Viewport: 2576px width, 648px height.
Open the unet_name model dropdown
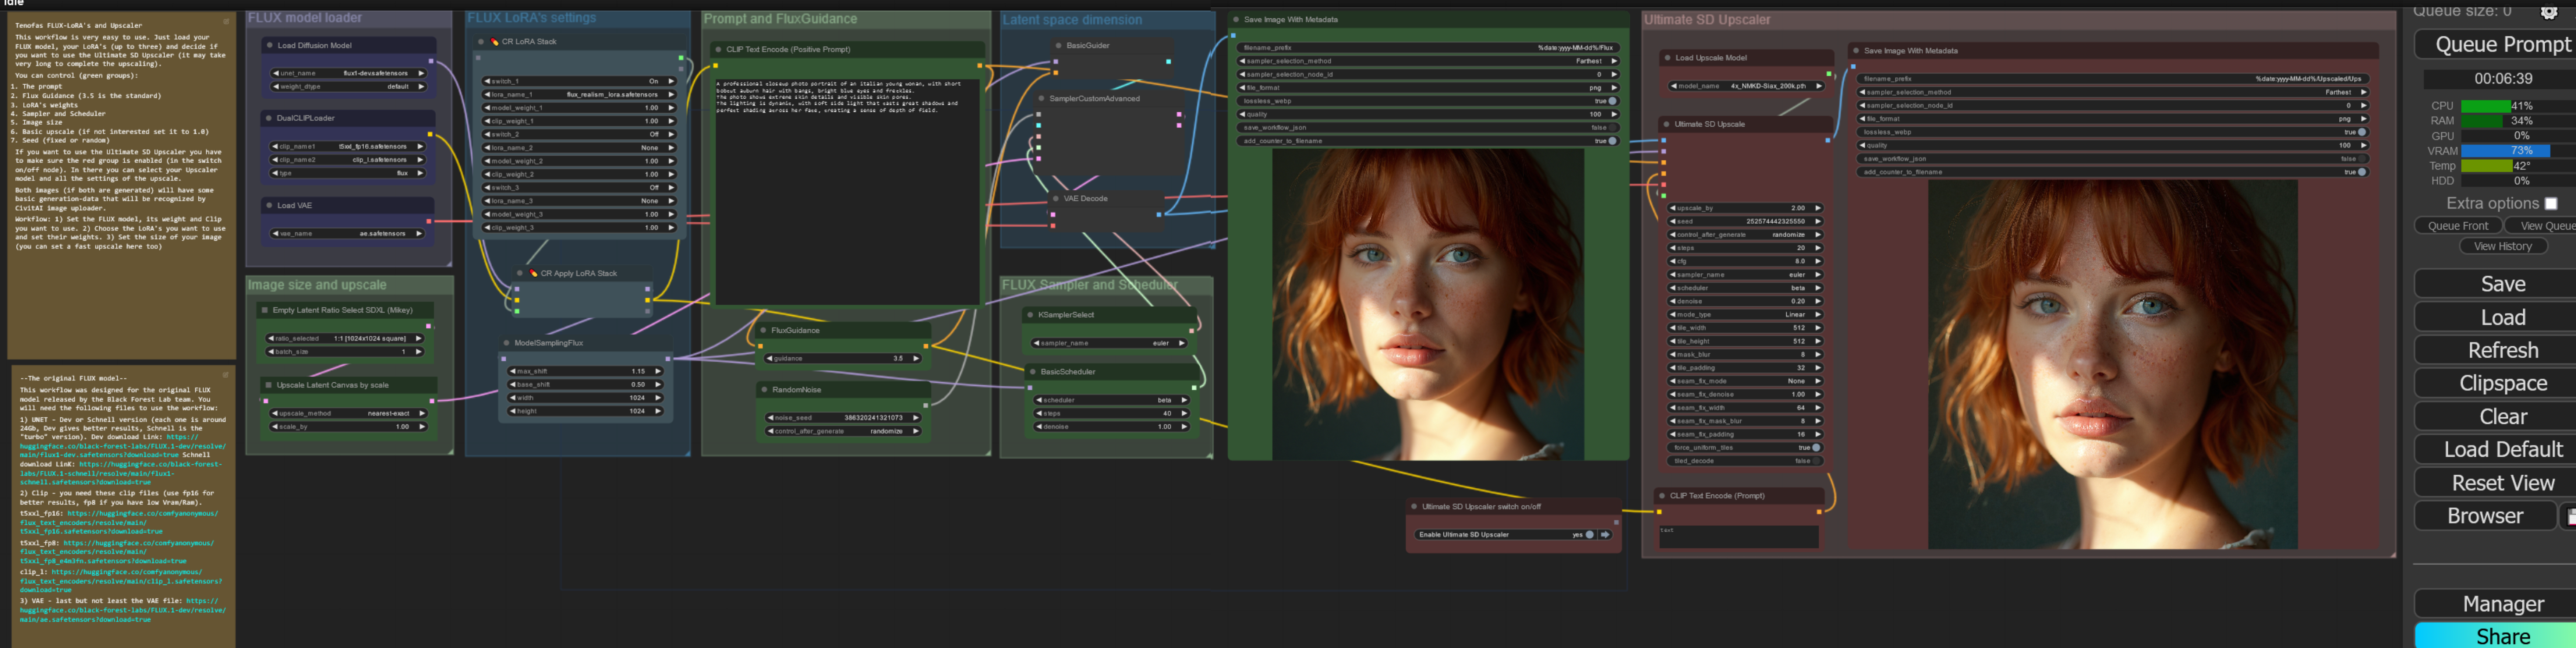click(x=348, y=73)
